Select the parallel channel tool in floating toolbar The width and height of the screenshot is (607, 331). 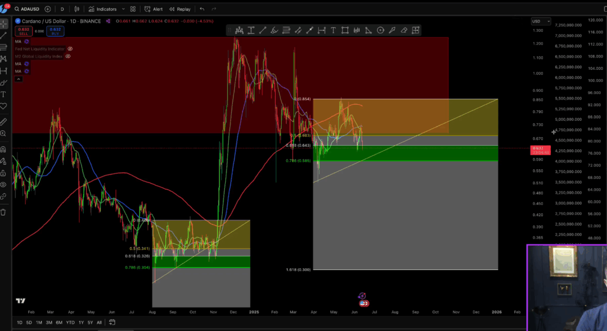298,30
